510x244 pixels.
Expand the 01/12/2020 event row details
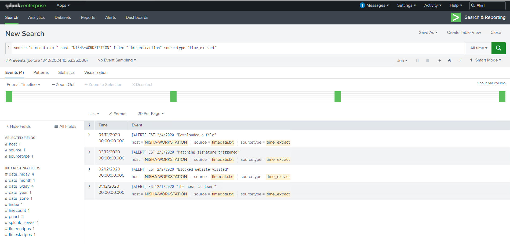(x=89, y=186)
